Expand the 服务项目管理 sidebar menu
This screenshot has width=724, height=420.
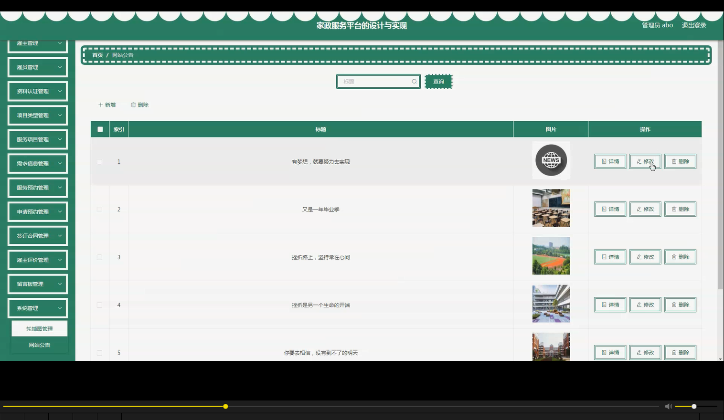(x=38, y=139)
